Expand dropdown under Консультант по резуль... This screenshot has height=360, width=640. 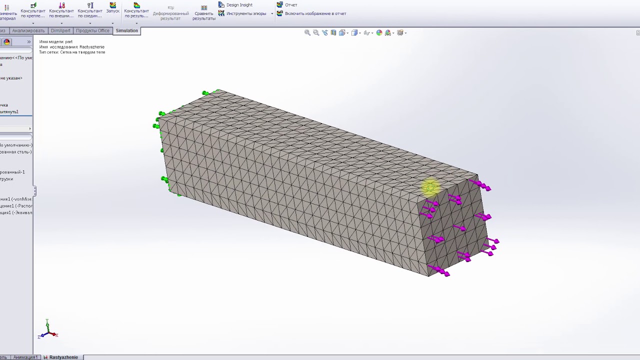136,23
